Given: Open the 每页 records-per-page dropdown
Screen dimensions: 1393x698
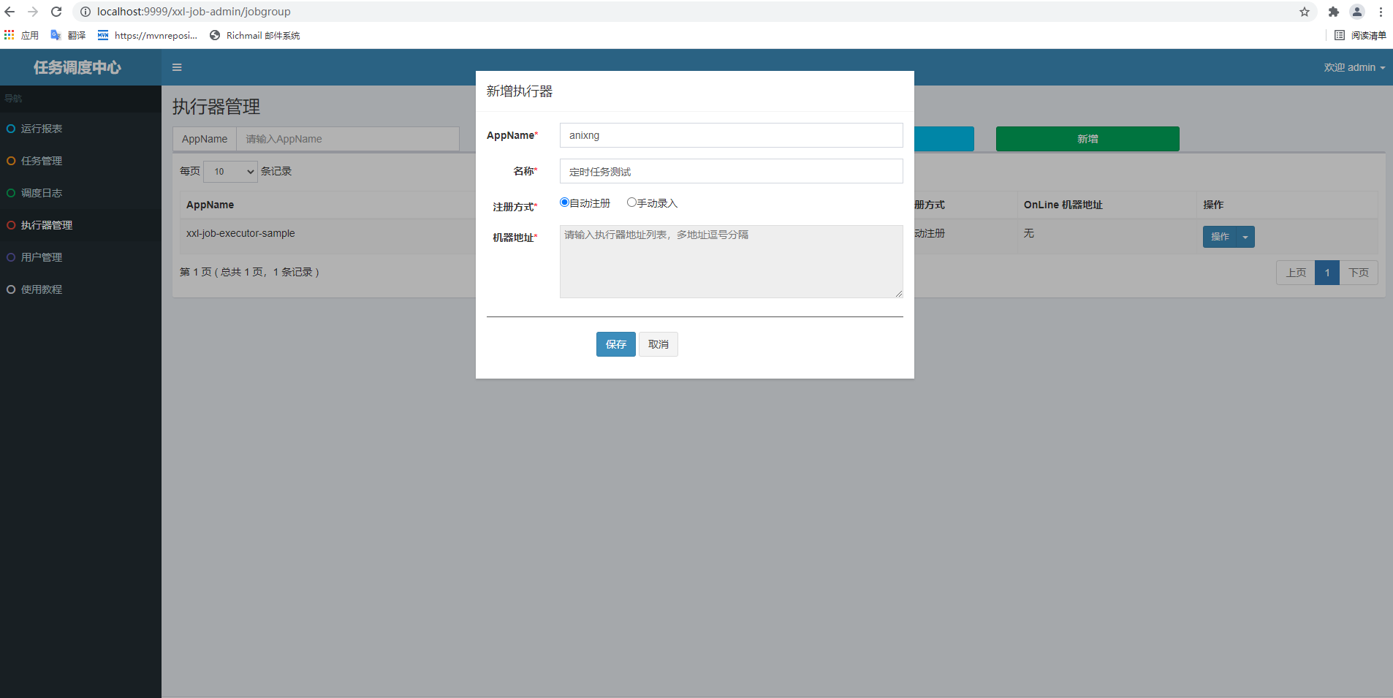Looking at the screenshot, I should 230,171.
